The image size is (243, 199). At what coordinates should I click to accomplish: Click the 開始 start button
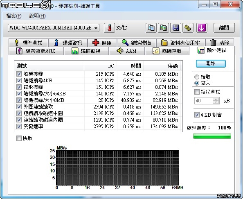tap(211, 63)
